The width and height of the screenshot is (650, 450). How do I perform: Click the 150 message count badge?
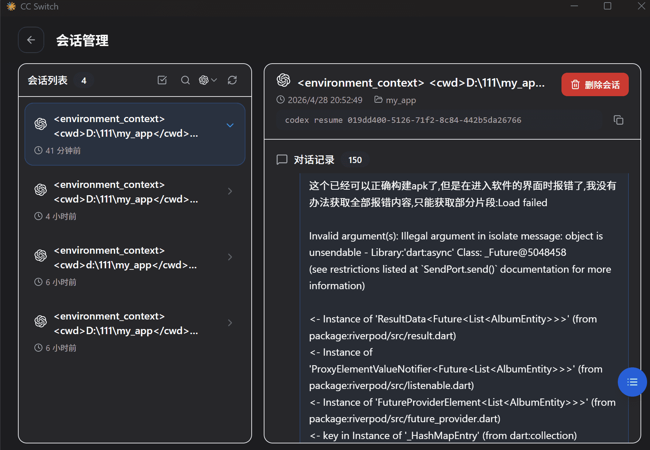click(x=355, y=160)
